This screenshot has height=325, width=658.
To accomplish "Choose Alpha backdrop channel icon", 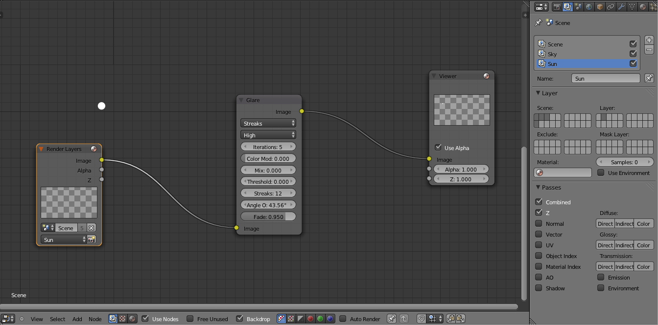I will point(301,319).
